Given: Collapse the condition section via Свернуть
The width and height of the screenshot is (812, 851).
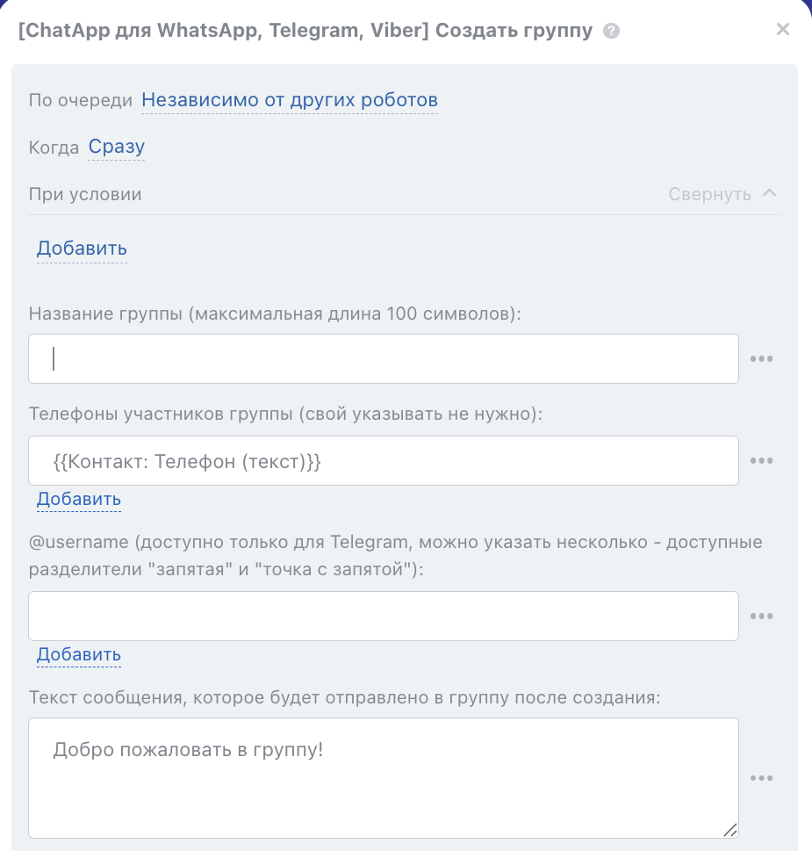Looking at the screenshot, I should (x=709, y=194).
